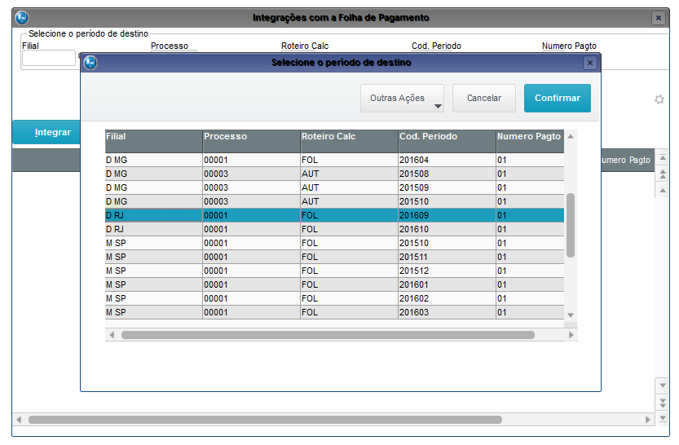This screenshot has width=679, height=445.
Task: Sort by the Filial column header
Action: click(x=154, y=141)
